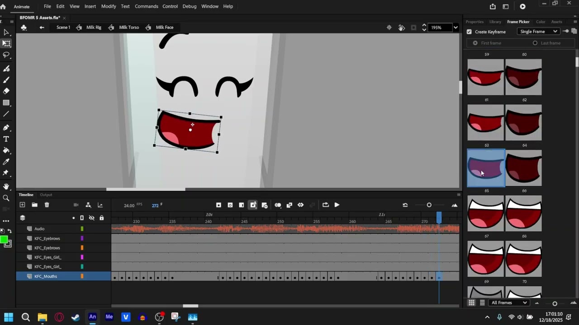Screen dimensions: 579x325
Task: Click Test Movie play button in title bar
Action: 522,6
